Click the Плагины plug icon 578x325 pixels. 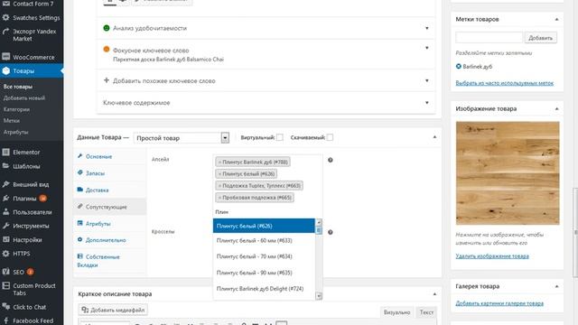pos(6,199)
